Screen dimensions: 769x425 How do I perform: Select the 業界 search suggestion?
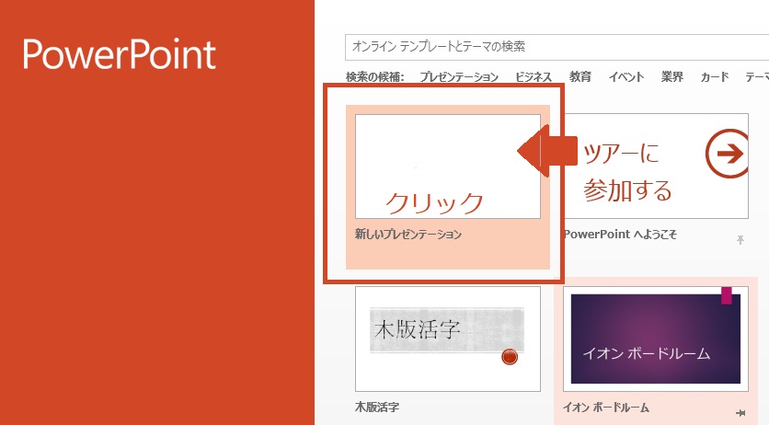[x=671, y=77]
